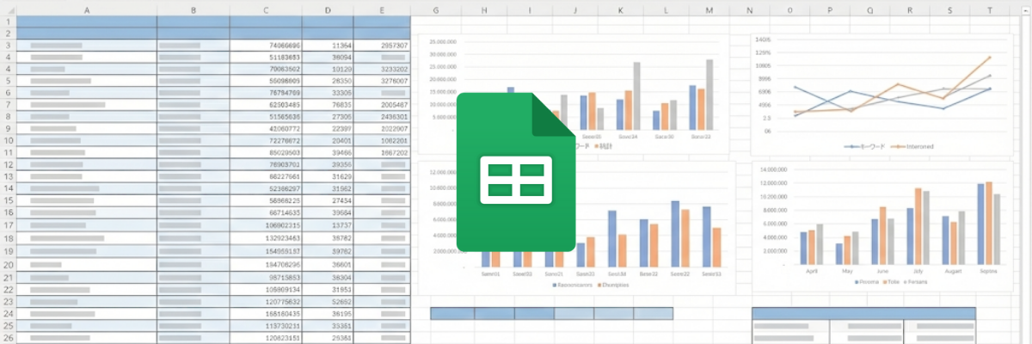Viewport: 1032px width, 344px height.
Task: Click cell containing 13737
Action: (328, 225)
